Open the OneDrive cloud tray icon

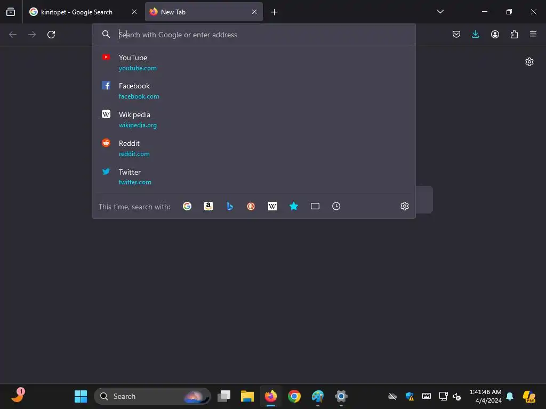coord(392,396)
